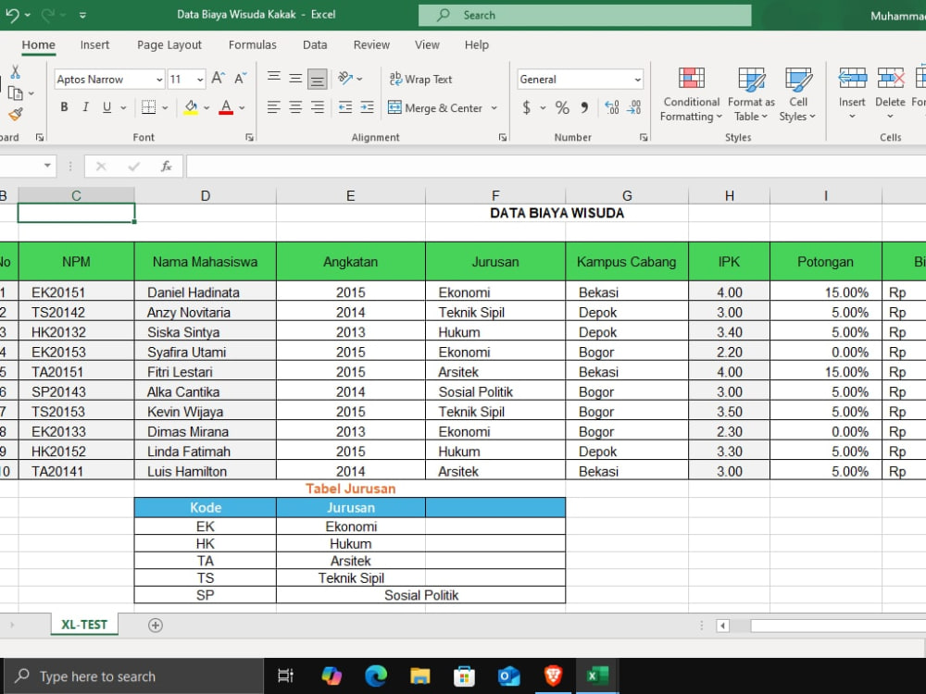
Task: Align text to the right
Action: pyautogui.click(x=317, y=107)
